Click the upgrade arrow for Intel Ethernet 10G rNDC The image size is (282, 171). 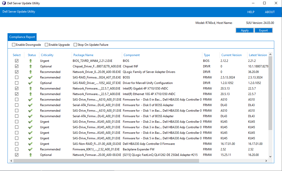[x=30, y=94]
